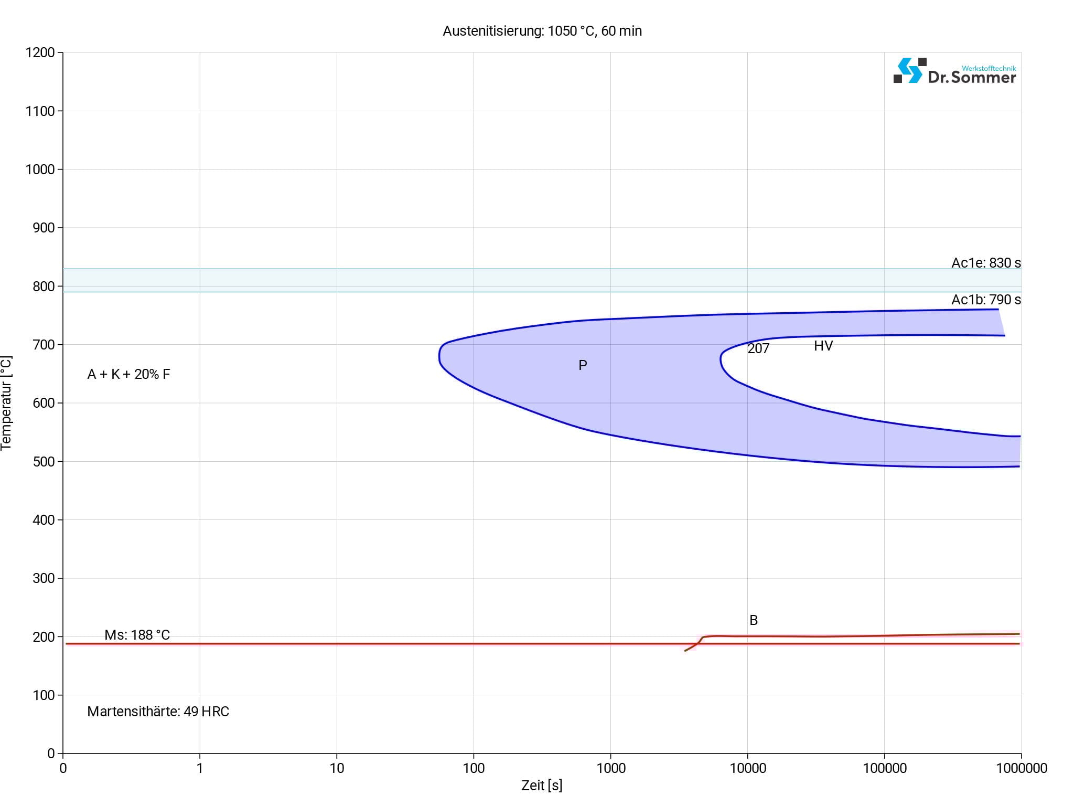This screenshot has width=1074, height=806.
Task: Click the 1000 tick on time axis
Action: pyautogui.click(x=610, y=768)
